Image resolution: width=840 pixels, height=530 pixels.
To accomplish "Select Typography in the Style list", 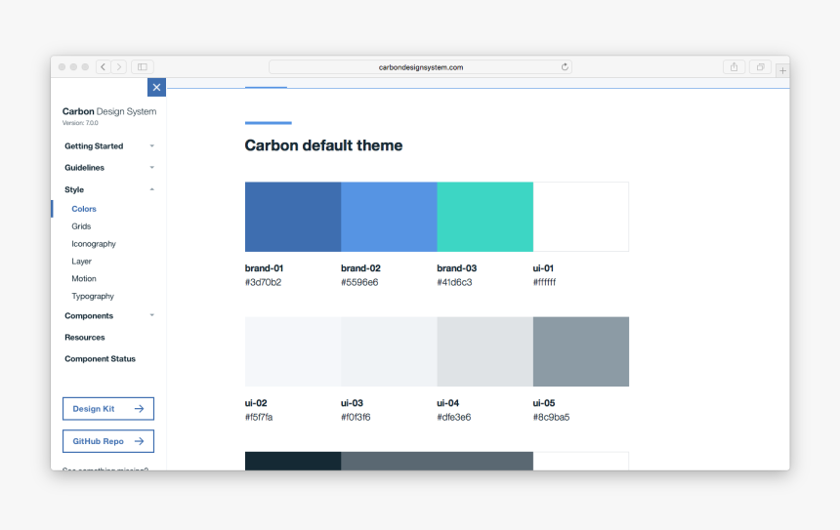I will pyautogui.click(x=93, y=296).
